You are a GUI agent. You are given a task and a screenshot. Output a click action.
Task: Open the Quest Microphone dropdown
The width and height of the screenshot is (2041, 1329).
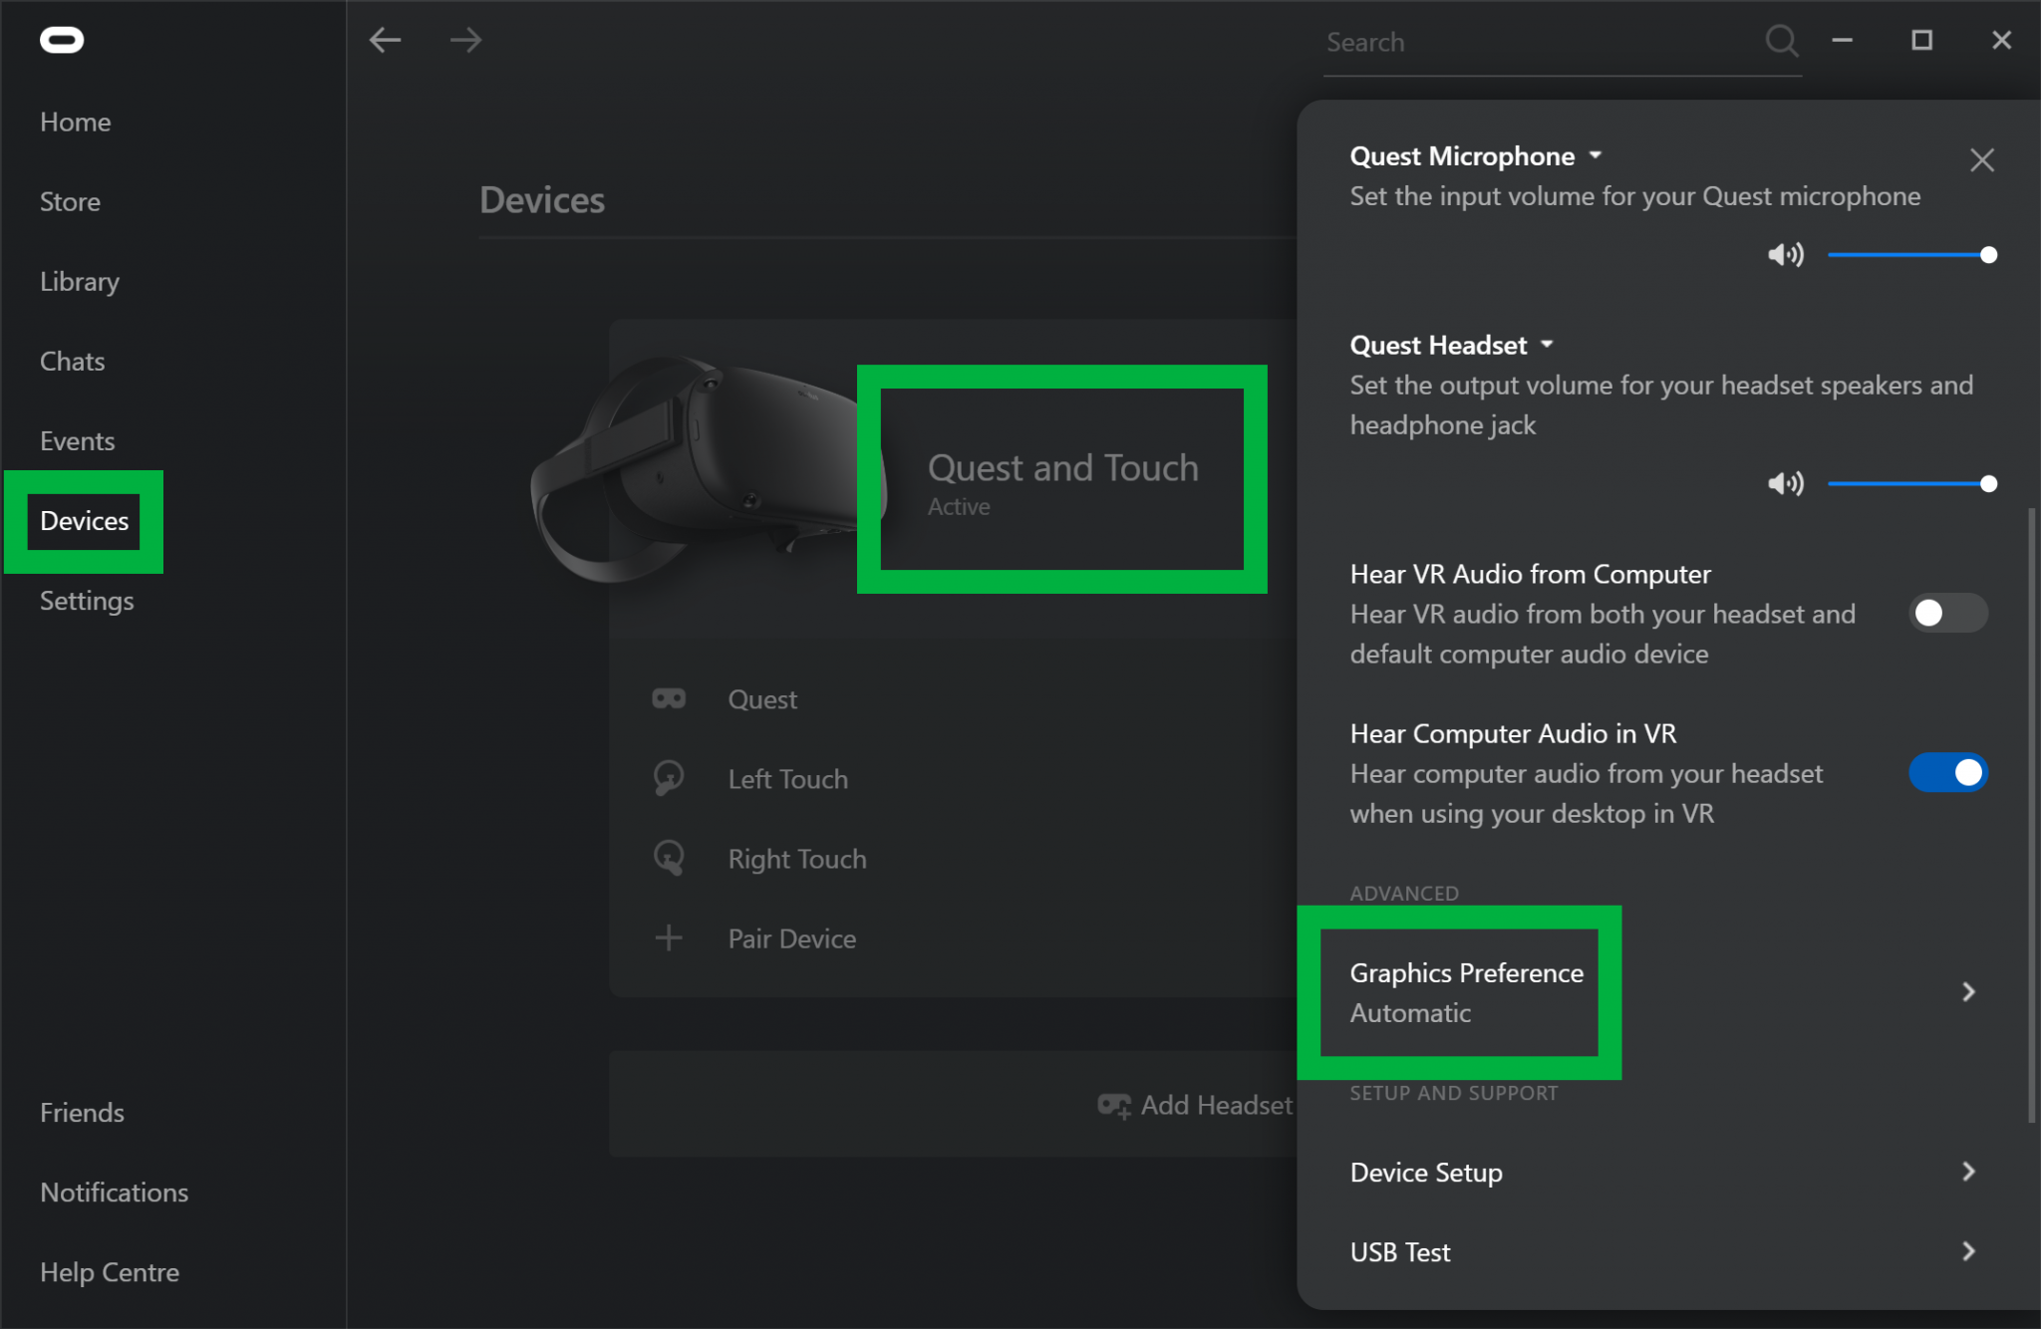point(1596,155)
